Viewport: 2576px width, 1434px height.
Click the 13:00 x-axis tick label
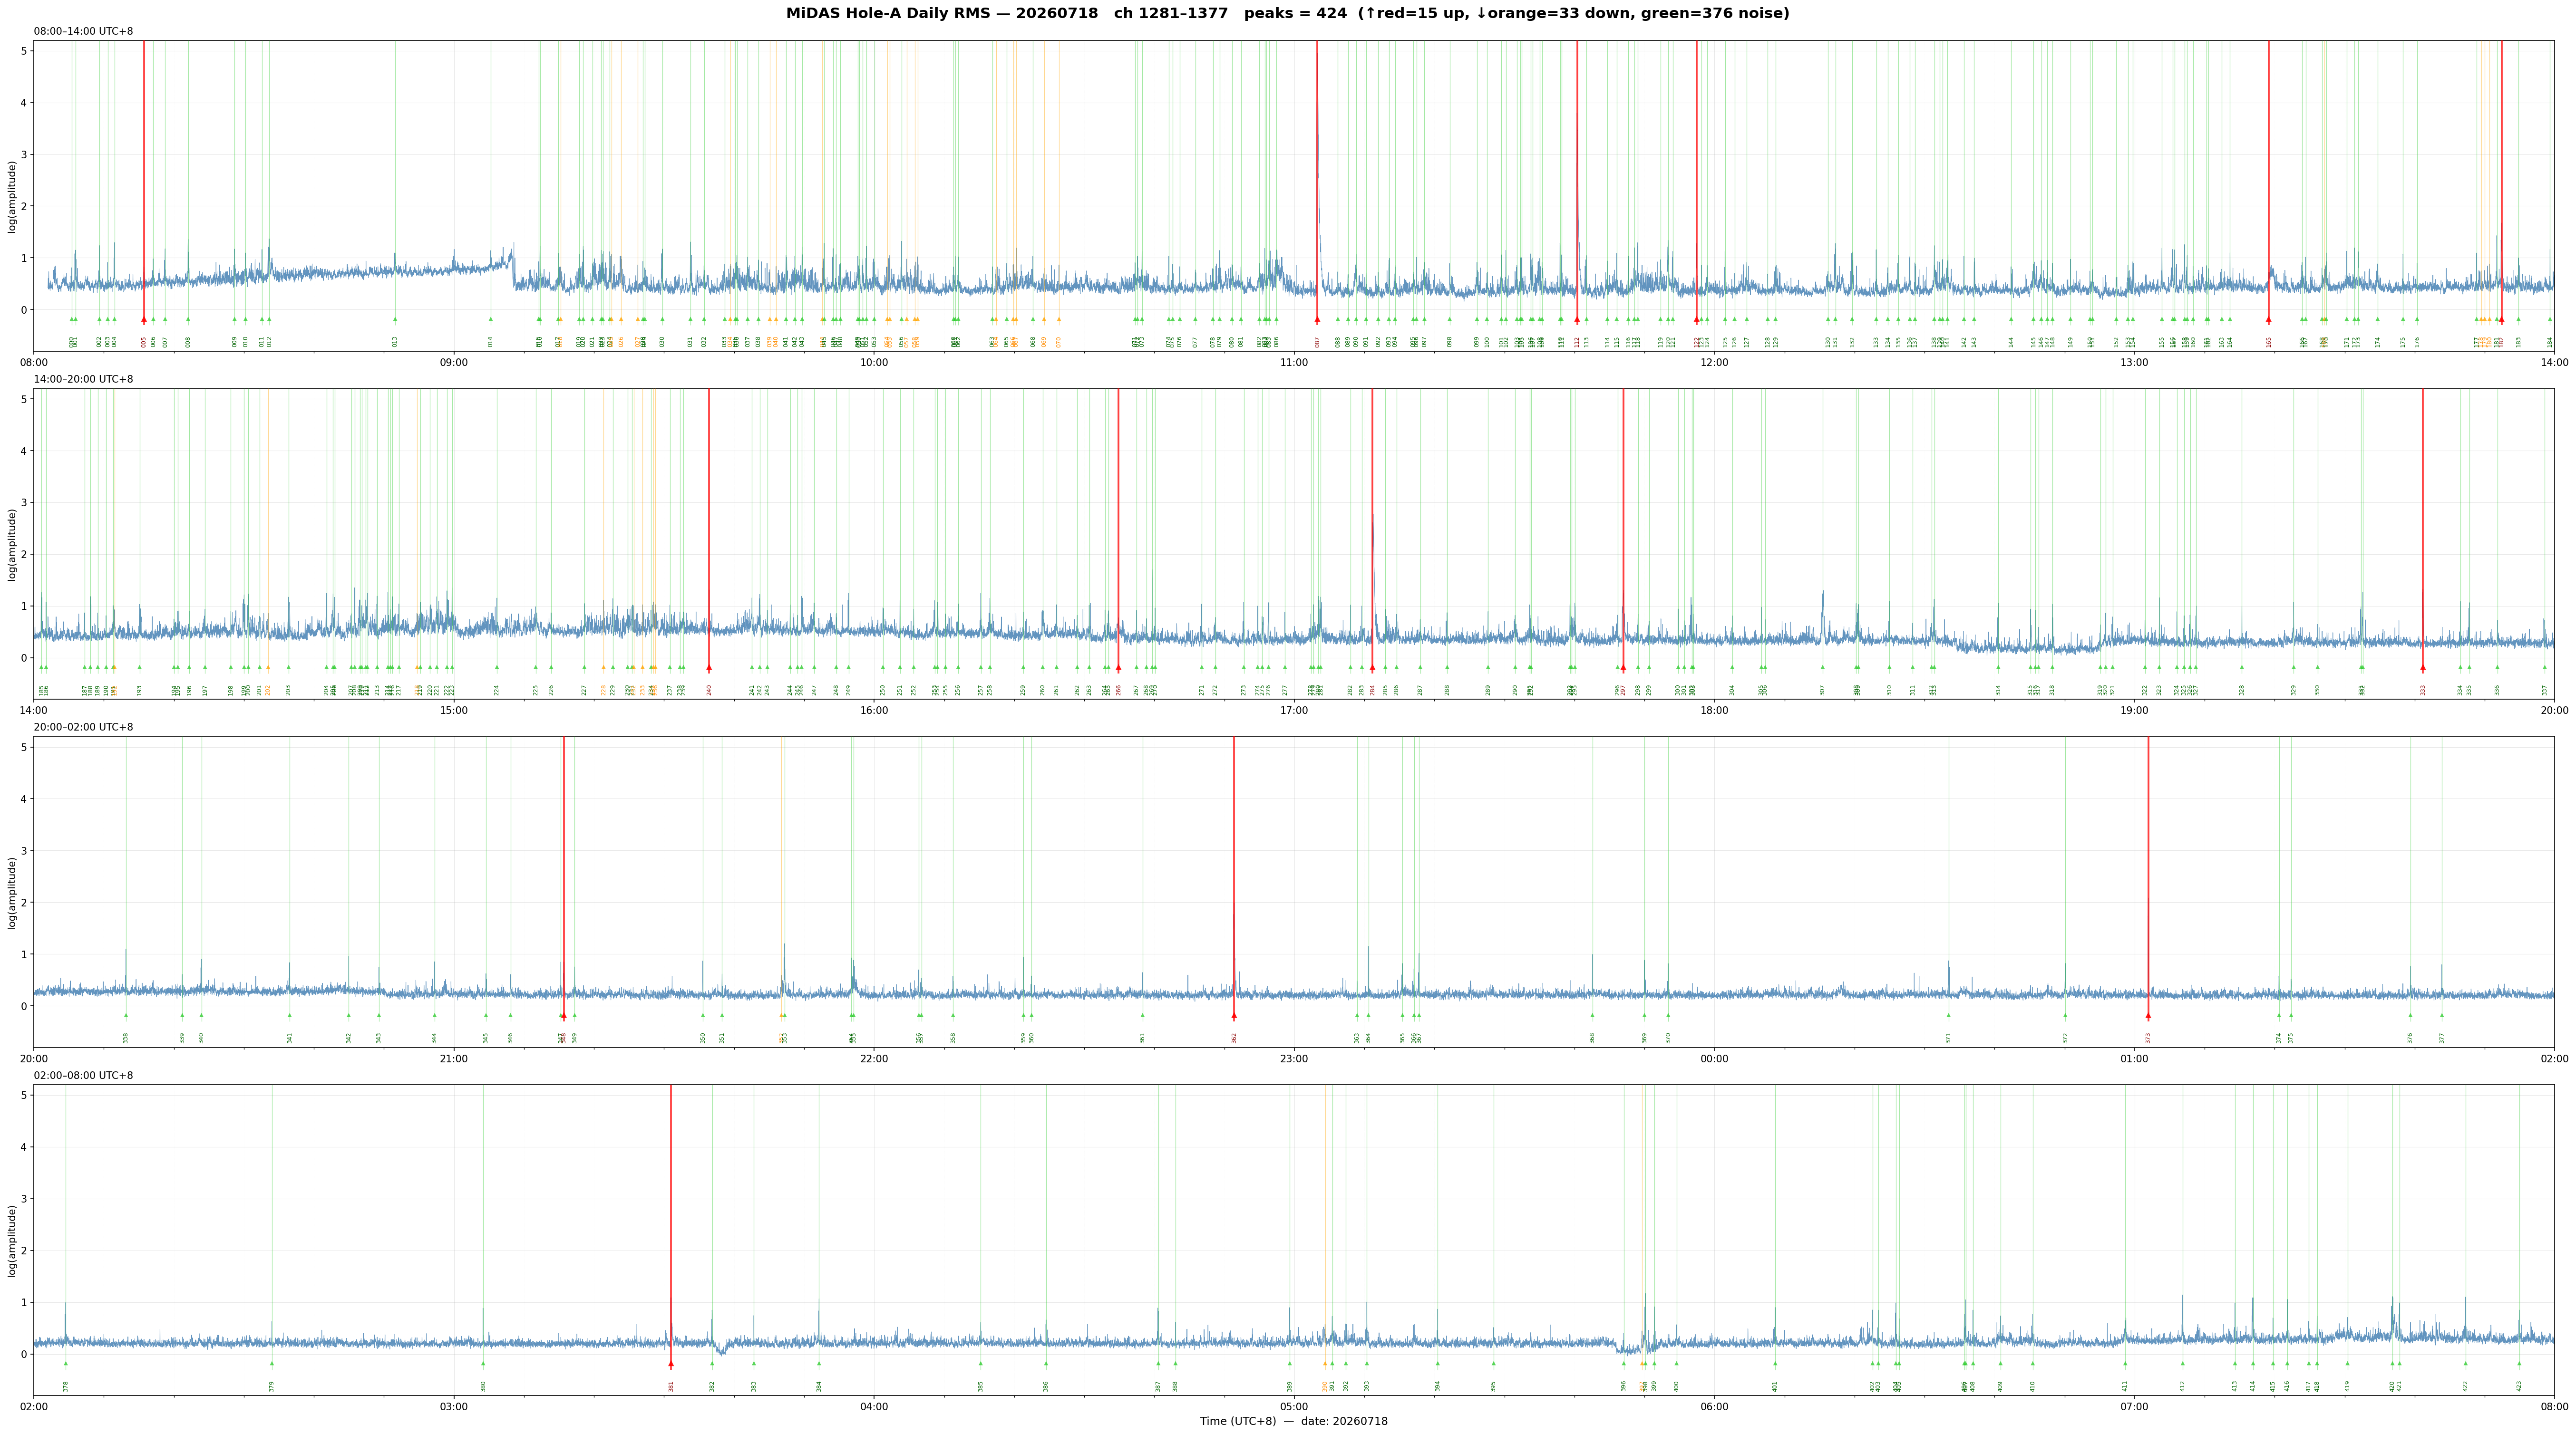(2134, 362)
